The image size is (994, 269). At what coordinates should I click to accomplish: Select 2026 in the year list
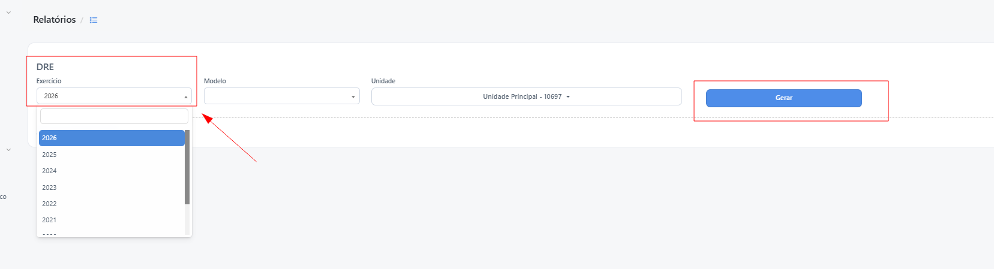pyautogui.click(x=112, y=138)
